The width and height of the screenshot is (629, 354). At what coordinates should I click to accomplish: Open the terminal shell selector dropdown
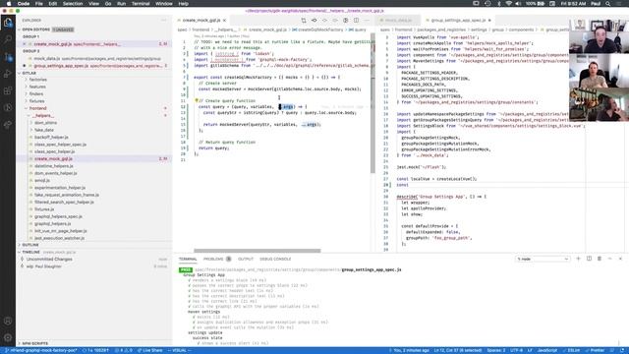coord(543,259)
